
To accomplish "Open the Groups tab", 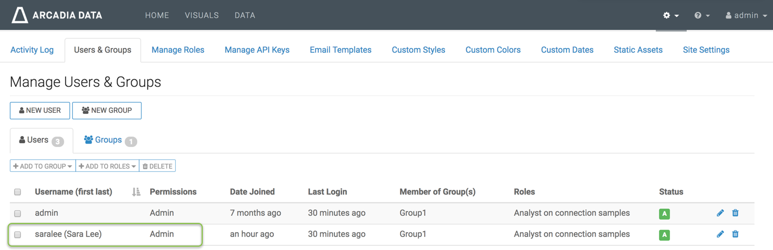I will (x=109, y=140).
